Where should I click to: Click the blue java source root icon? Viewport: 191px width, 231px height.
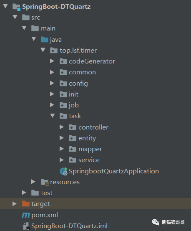pos(44,39)
